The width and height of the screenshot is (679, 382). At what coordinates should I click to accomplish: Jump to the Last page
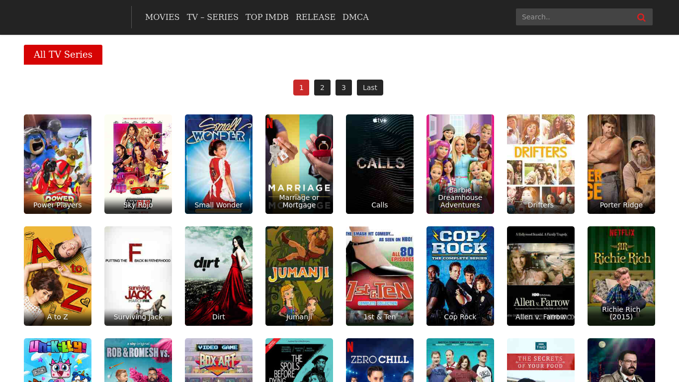[370, 88]
